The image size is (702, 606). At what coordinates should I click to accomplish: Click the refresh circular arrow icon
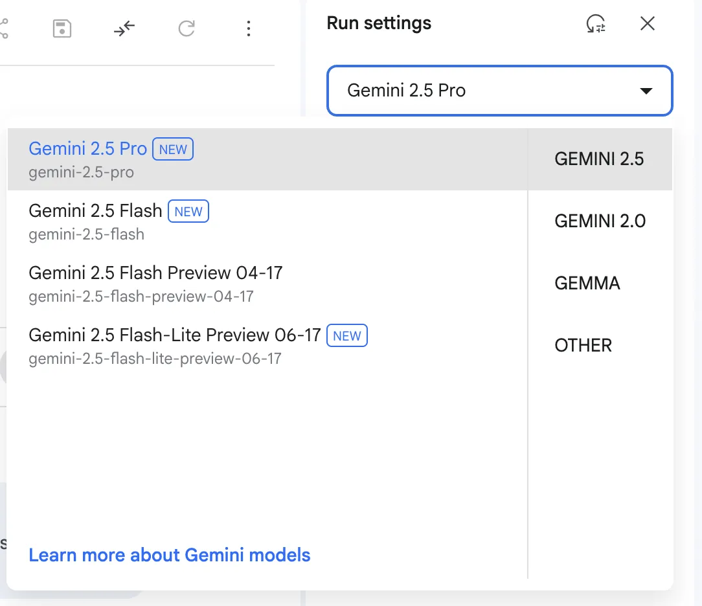[187, 28]
